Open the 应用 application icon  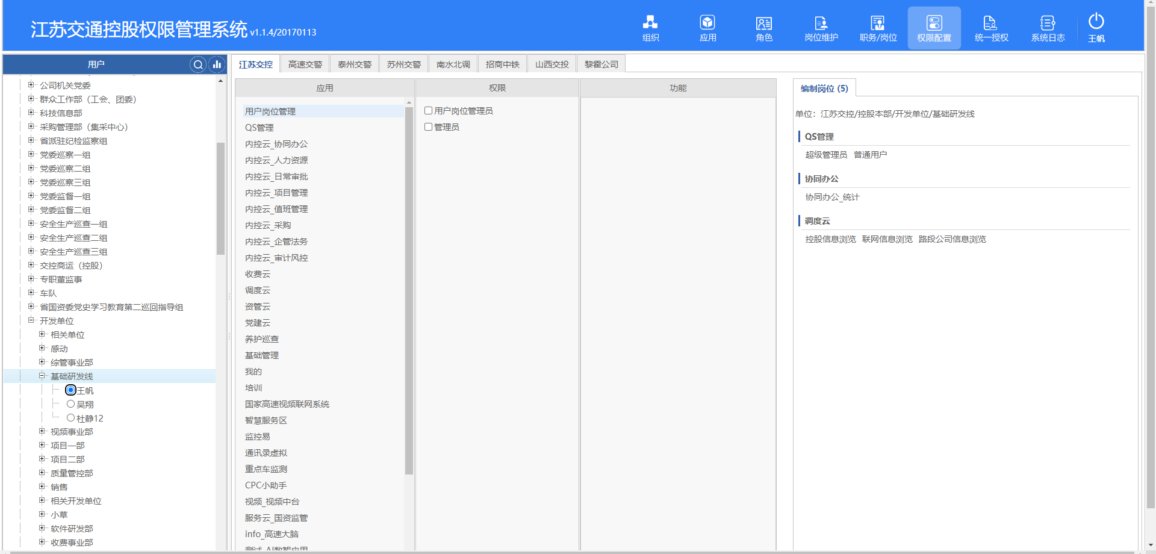point(707,28)
